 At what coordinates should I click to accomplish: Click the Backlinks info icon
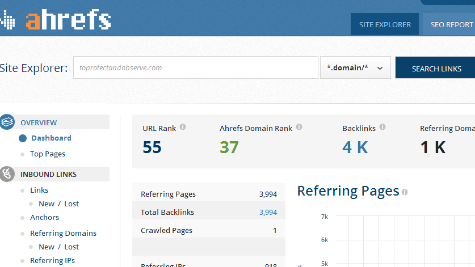click(x=382, y=127)
